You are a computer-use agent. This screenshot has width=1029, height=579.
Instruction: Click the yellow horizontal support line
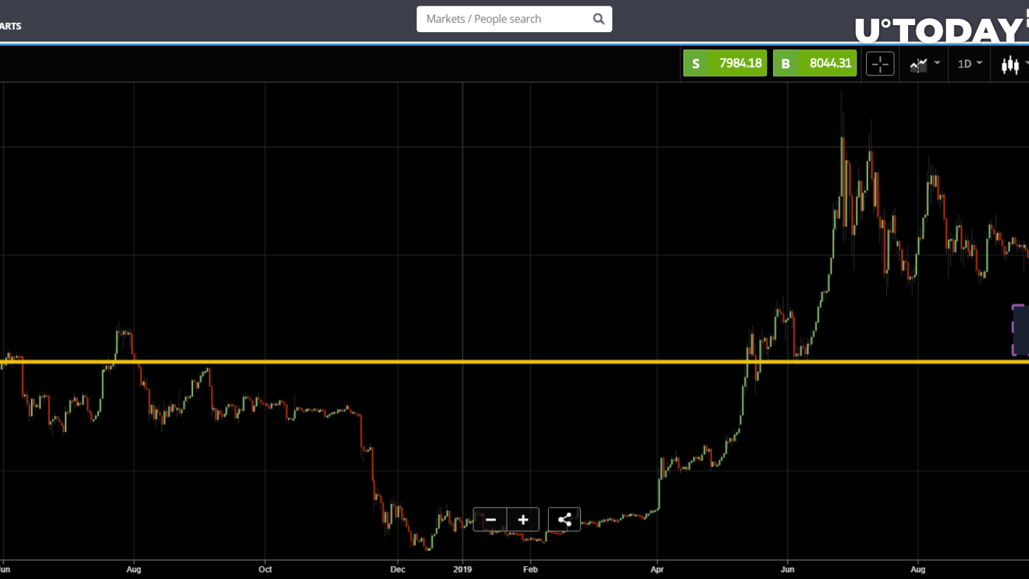click(x=514, y=362)
